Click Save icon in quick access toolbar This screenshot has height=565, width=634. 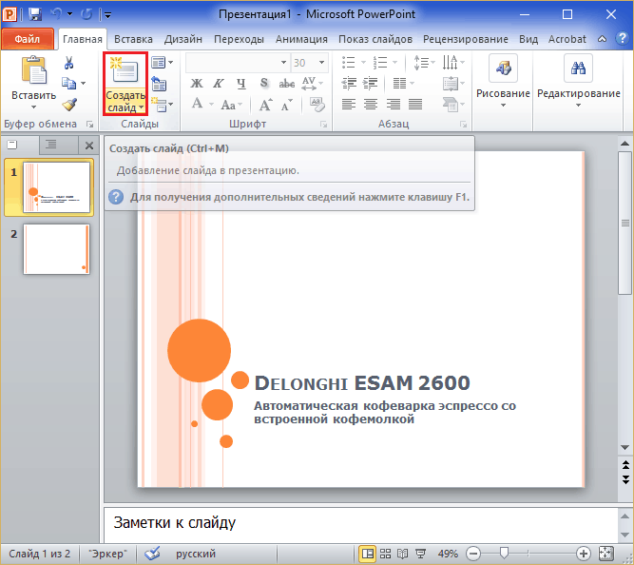[35, 14]
